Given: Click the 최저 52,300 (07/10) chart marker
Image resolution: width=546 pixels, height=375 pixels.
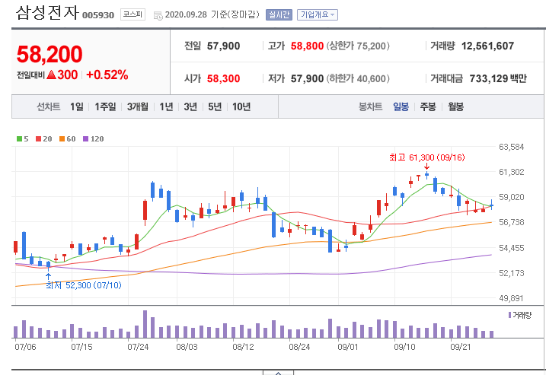Looking at the screenshot, I should point(84,285).
